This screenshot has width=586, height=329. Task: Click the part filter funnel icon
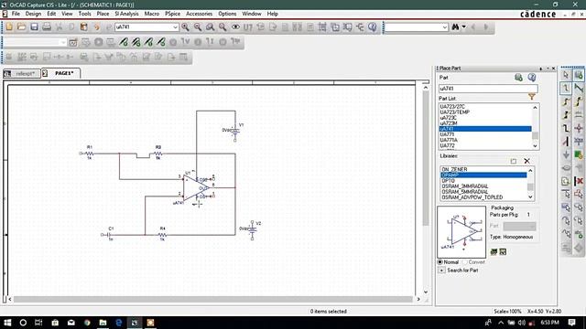(x=532, y=97)
